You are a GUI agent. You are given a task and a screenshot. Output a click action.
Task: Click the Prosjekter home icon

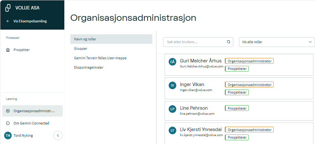click(8, 50)
